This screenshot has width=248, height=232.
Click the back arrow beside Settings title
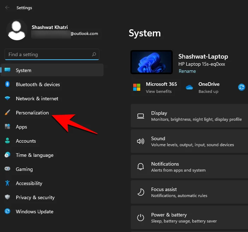7,7
